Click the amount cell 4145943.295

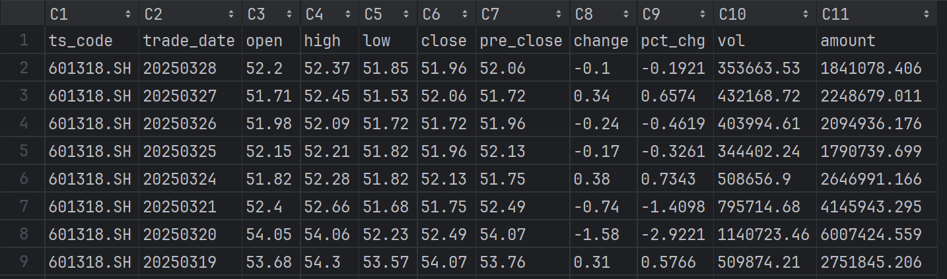[870, 206]
